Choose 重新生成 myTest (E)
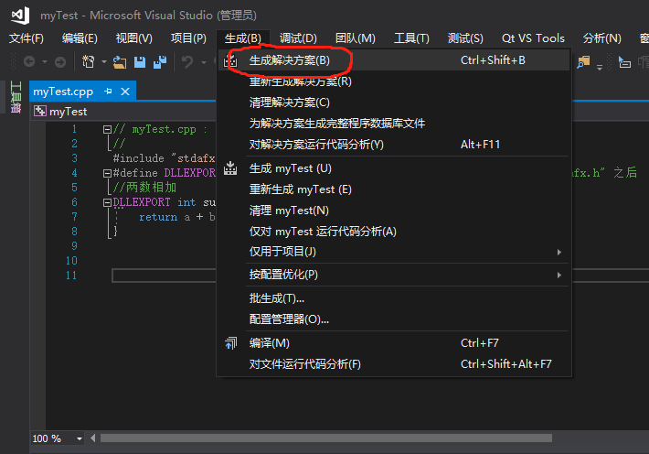Screen dimensions: 649x454 pyautogui.click(x=394, y=189)
